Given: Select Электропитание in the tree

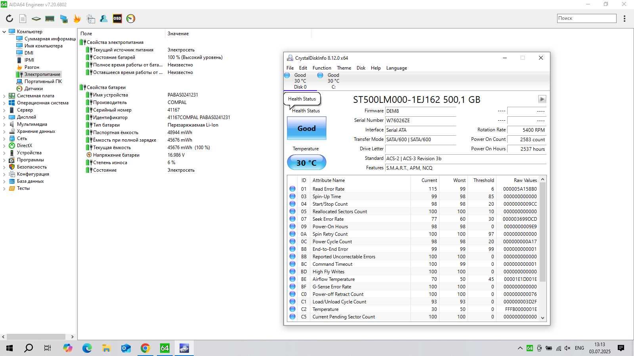Looking at the screenshot, I should point(42,74).
